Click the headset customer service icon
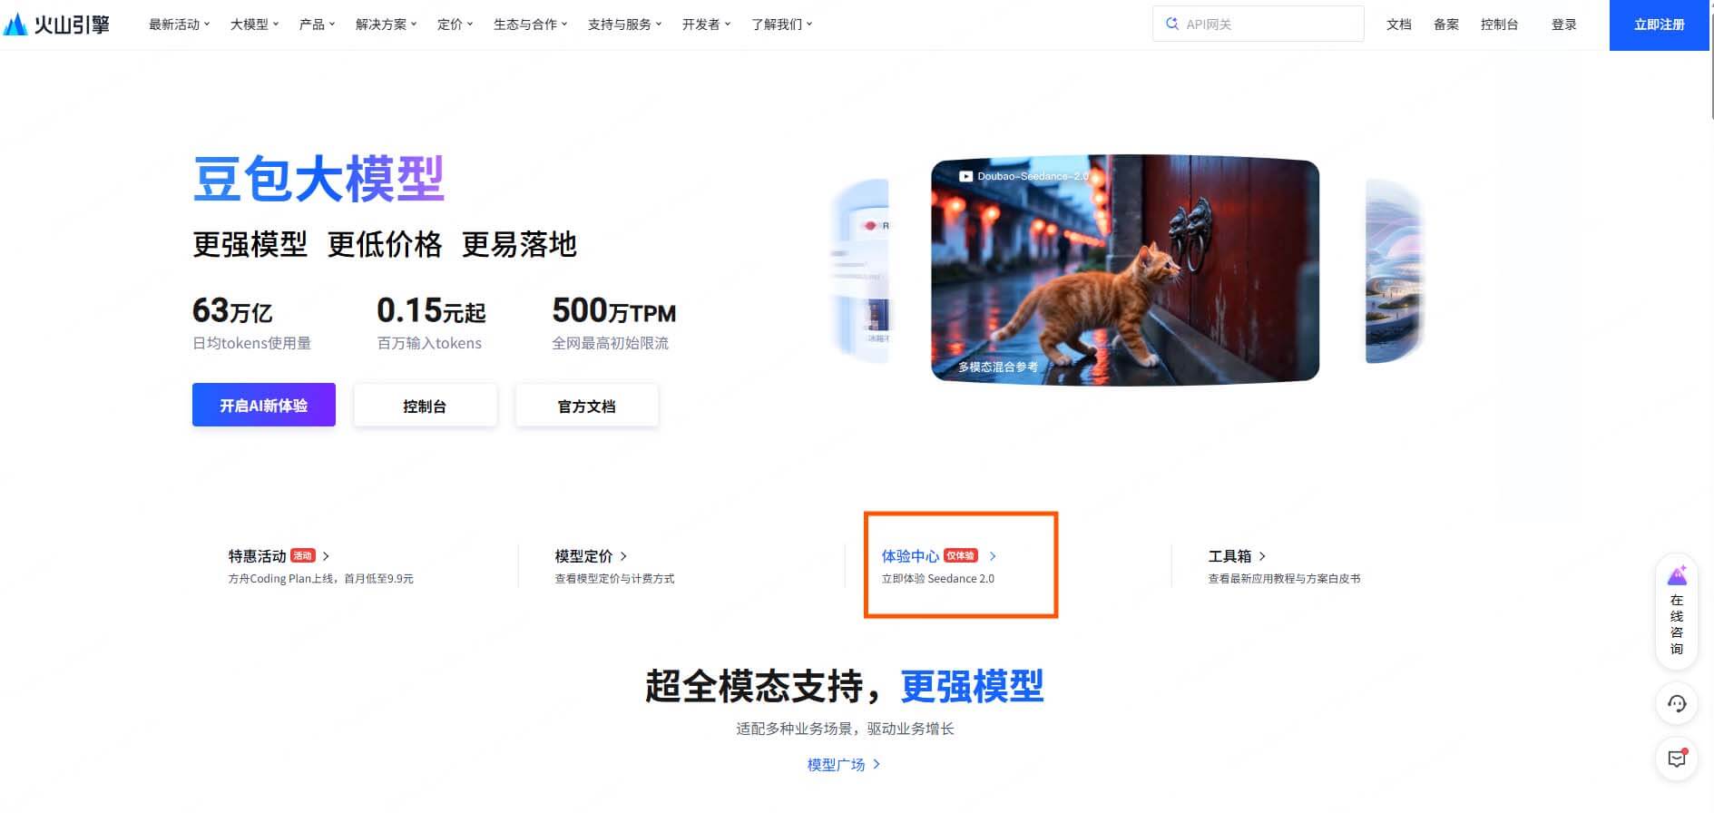Image resolution: width=1714 pixels, height=813 pixels. pos(1677,703)
